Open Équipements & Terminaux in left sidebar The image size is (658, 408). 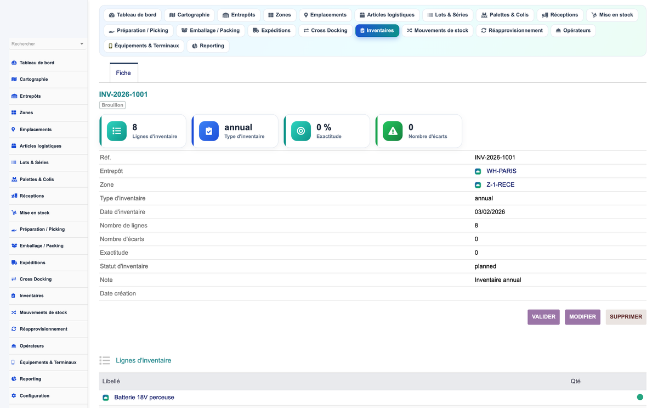[48, 362]
